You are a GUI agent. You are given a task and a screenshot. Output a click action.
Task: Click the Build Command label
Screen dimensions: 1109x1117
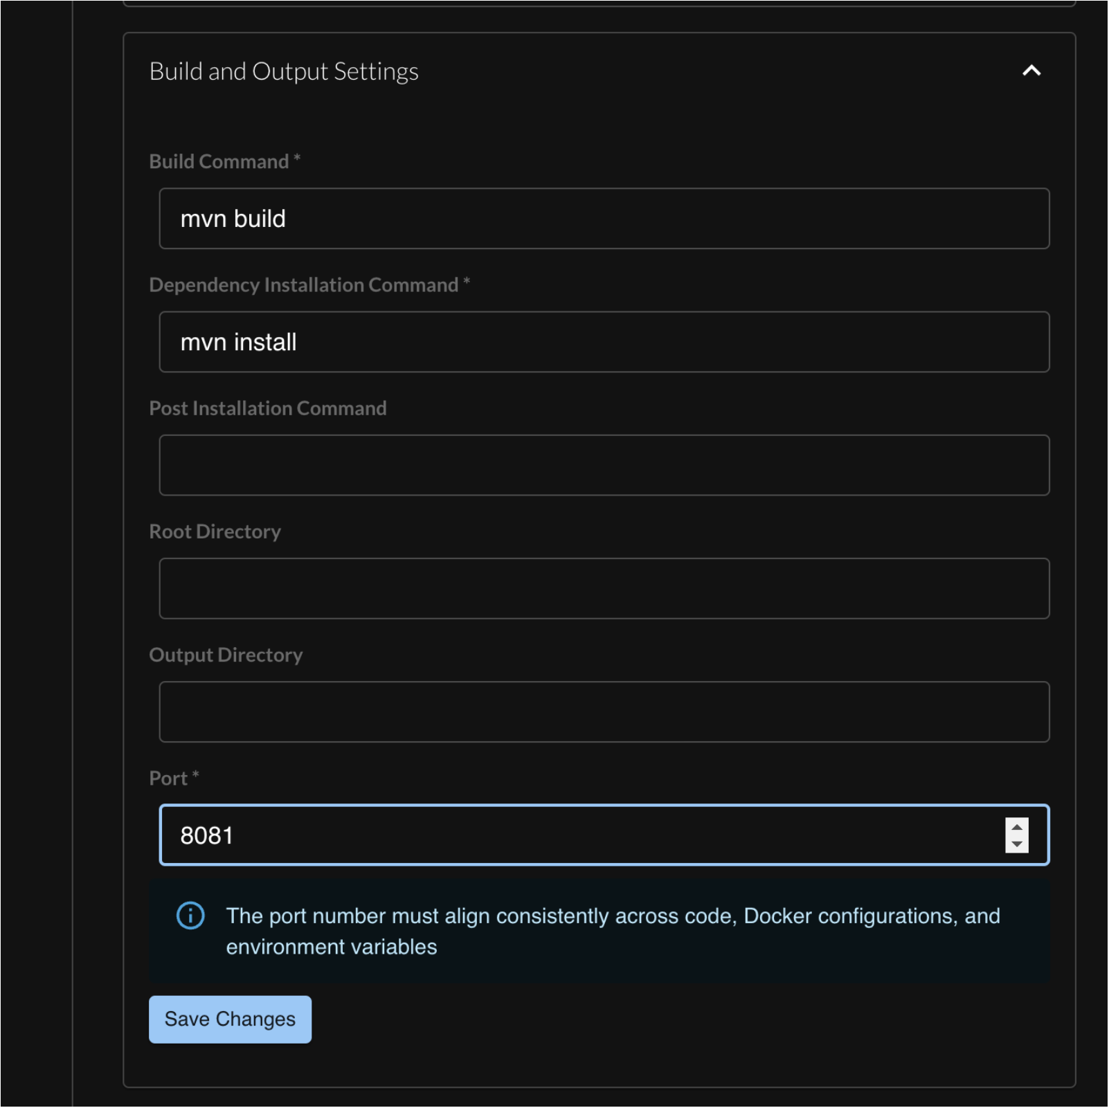[x=225, y=161]
